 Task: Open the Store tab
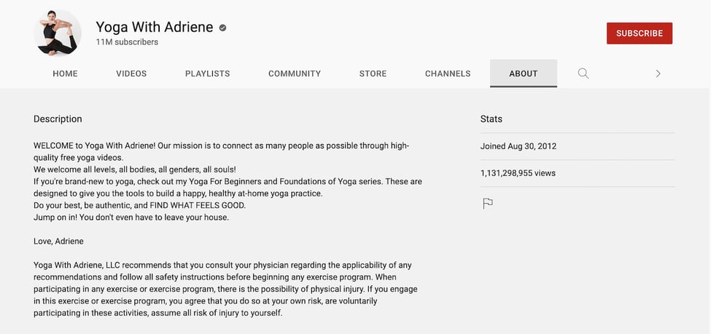point(373,73)
